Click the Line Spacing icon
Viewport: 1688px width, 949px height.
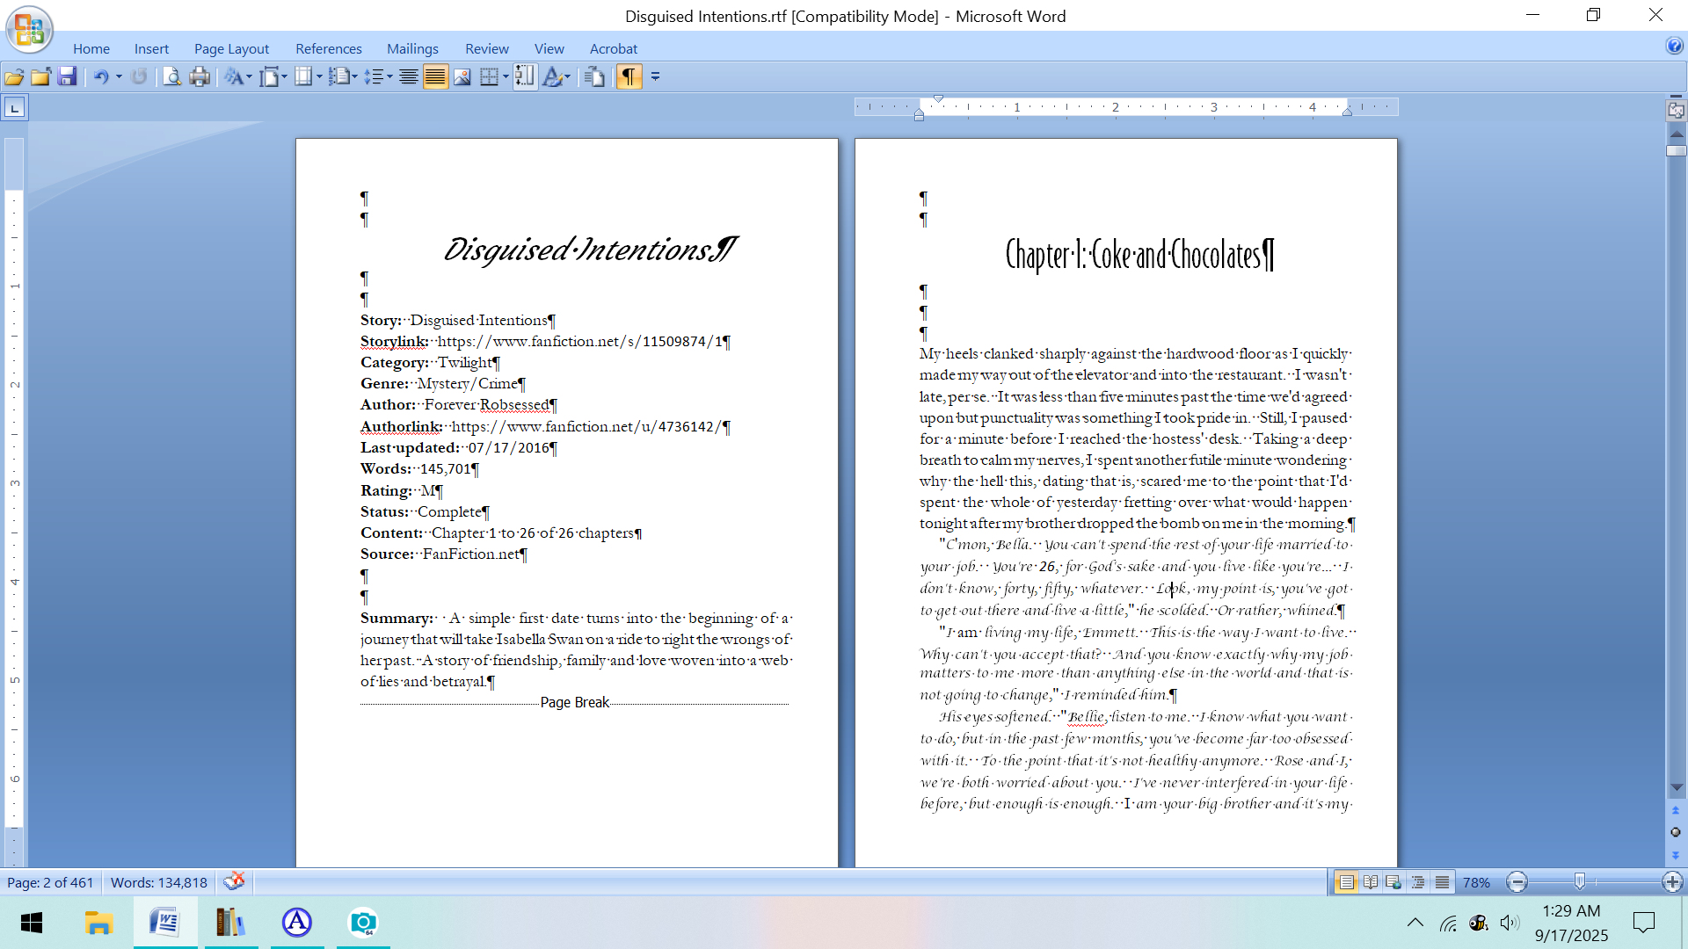[x=374, y=77]
